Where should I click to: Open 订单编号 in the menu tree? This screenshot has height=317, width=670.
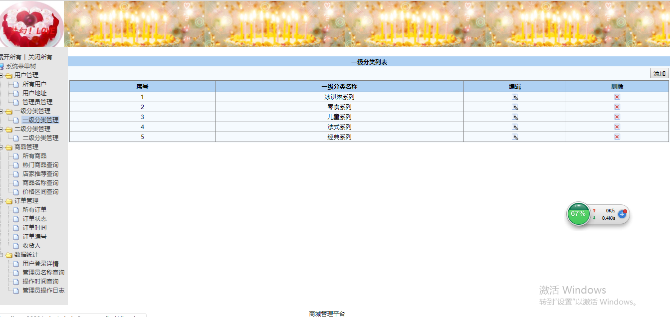click(34, 237)
